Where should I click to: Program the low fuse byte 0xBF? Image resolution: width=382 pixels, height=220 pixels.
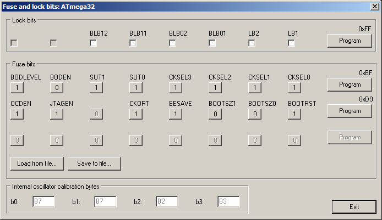350,84
